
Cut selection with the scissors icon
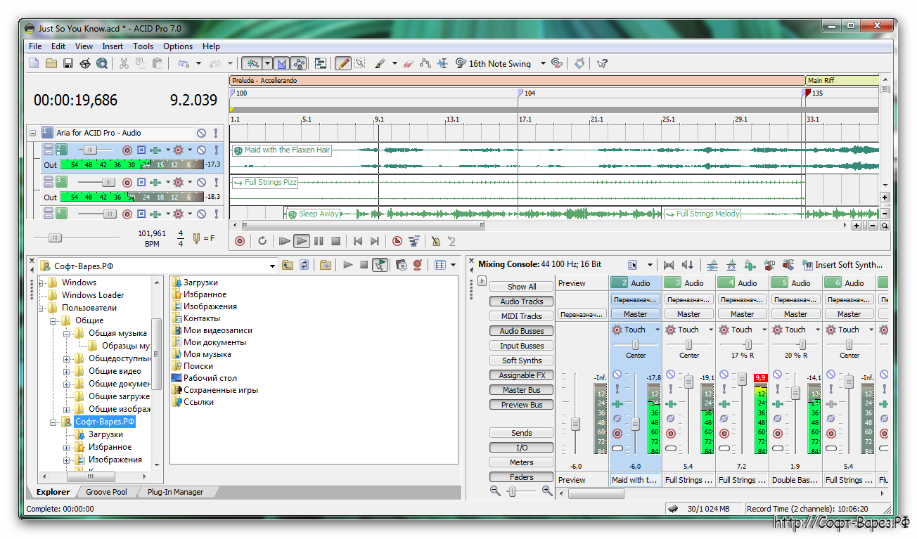124,63
